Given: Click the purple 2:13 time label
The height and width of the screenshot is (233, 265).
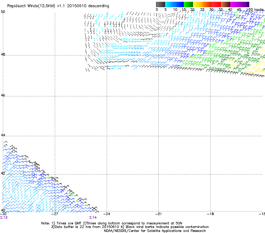Looking at the screenshot, I should [x=4, y=218].
